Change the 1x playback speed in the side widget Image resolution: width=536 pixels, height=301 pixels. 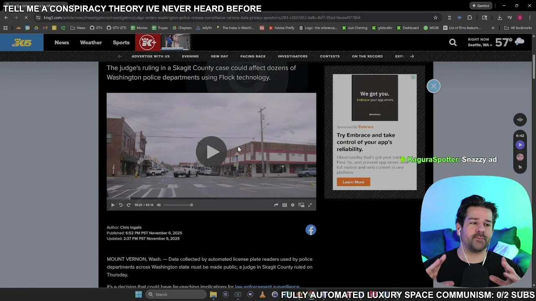(x=520, y=167)
